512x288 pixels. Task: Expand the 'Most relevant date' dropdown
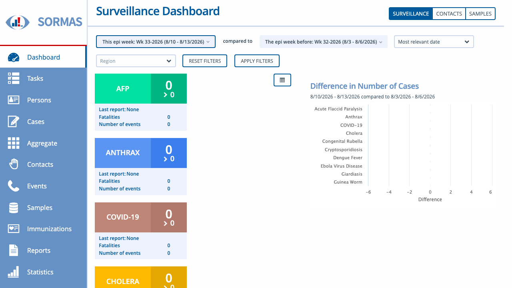point(434,42)
